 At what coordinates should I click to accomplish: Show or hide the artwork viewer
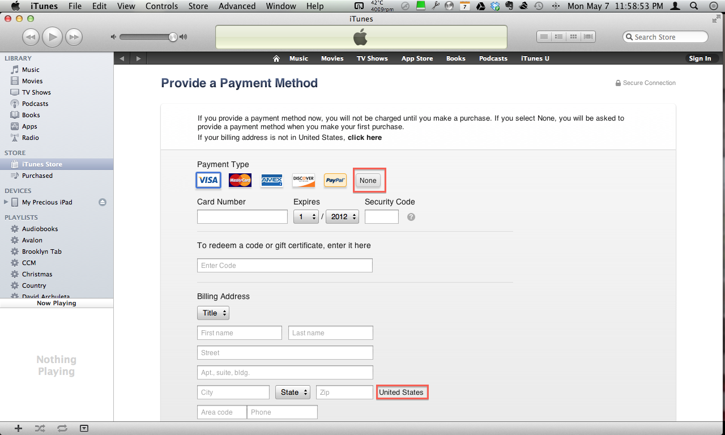84,428
